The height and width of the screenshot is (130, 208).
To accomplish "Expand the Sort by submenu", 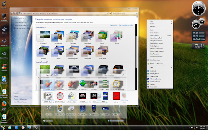I will (160, 24).
